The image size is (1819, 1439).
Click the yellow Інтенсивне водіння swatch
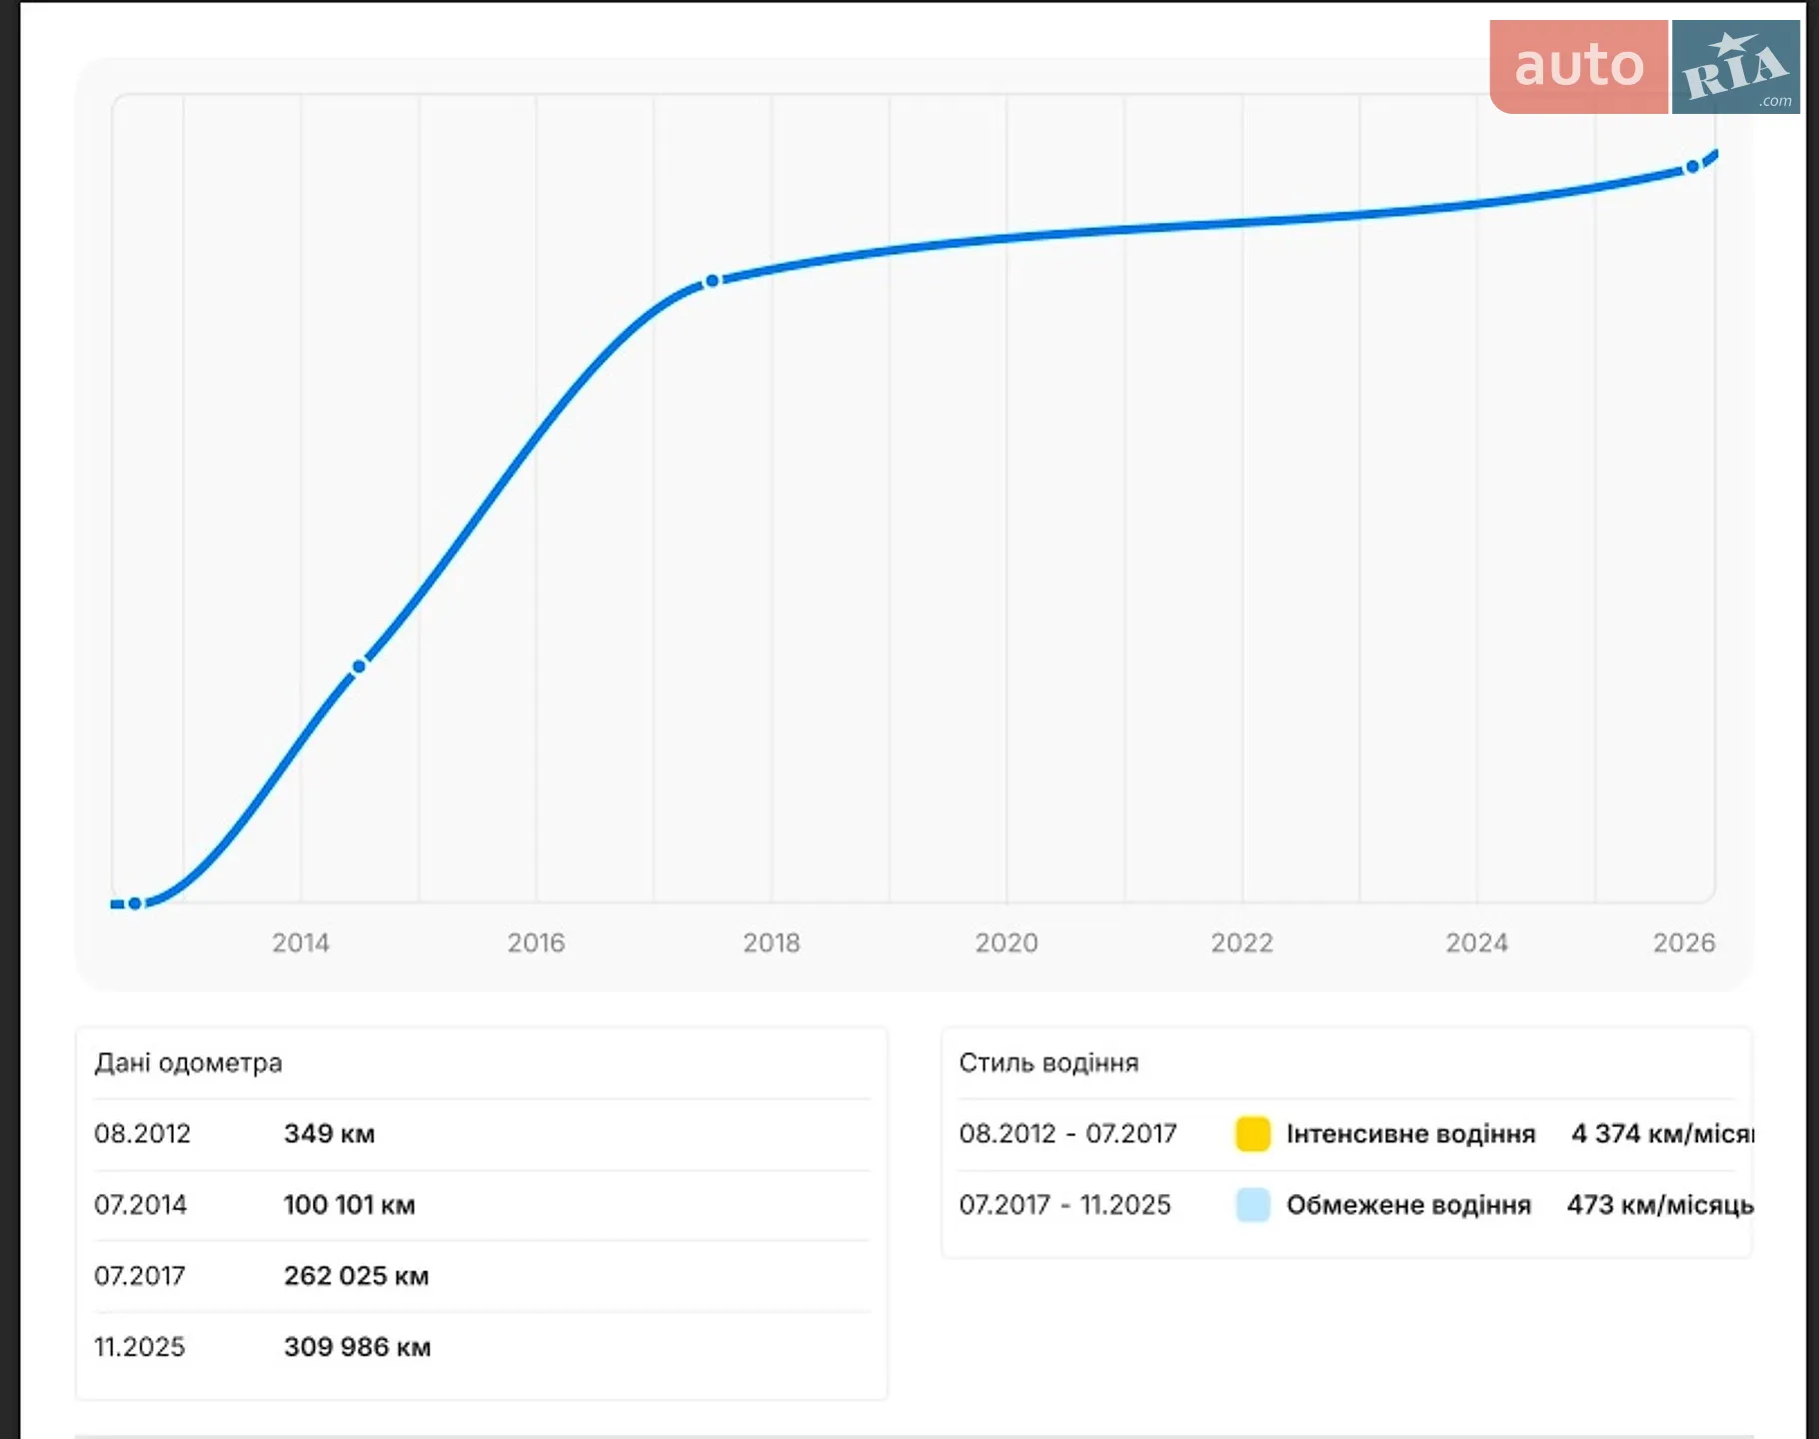(x=1252, y=1134)
